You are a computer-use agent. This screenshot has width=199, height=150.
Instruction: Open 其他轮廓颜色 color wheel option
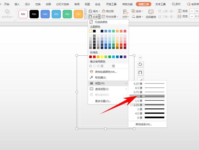(92, 72)
